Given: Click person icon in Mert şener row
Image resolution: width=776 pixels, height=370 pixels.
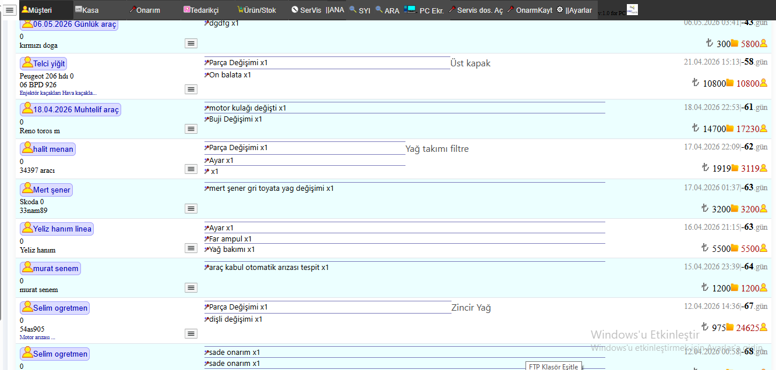Looking at the screenshot, I should point(764,208).
